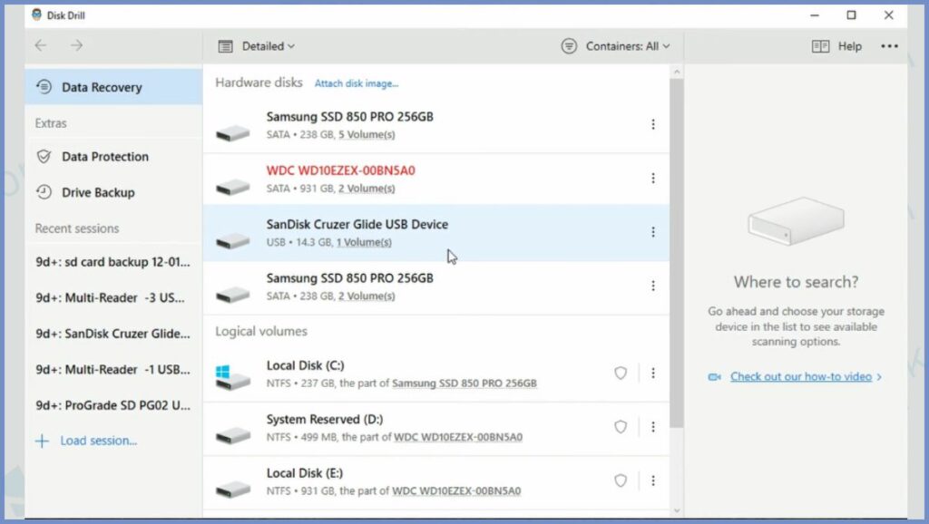
Task: Click the shield icon for Local Disk (C:)
Action: [x=621, y=373]
